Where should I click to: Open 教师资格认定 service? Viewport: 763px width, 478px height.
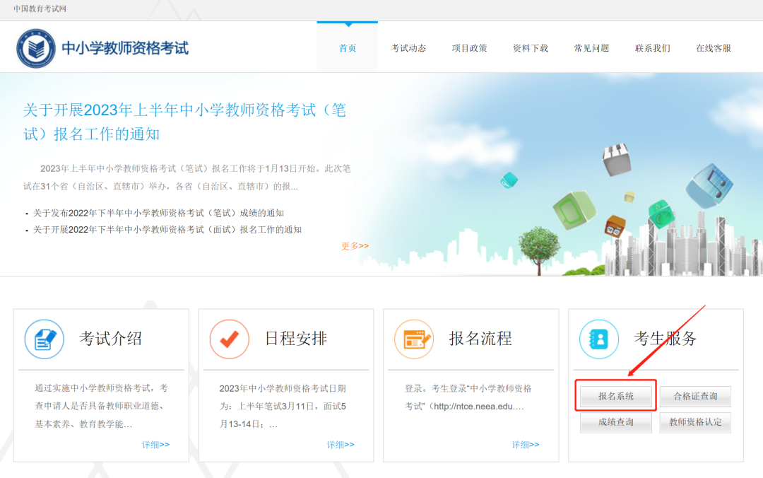coord(695,422)
